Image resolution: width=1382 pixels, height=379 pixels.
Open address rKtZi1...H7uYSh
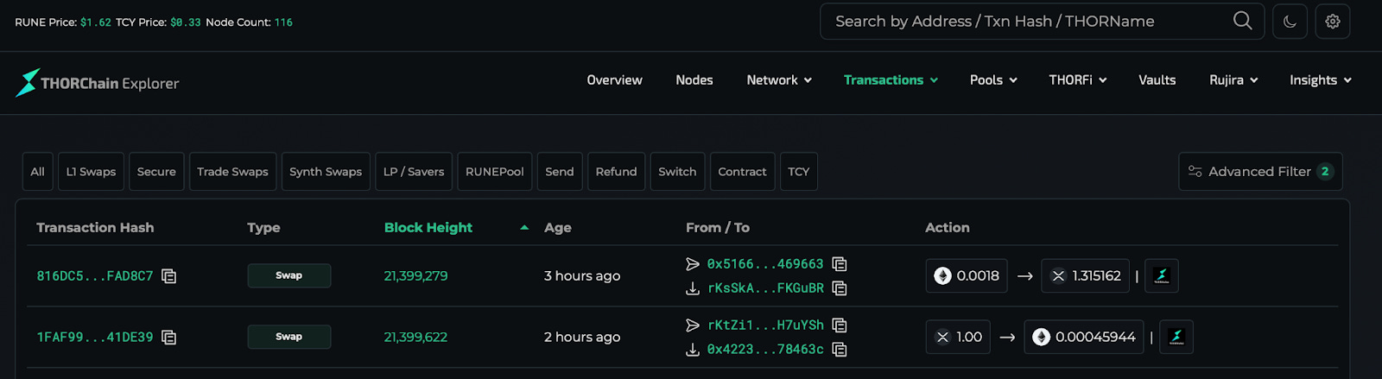click(x=765, y=325)
